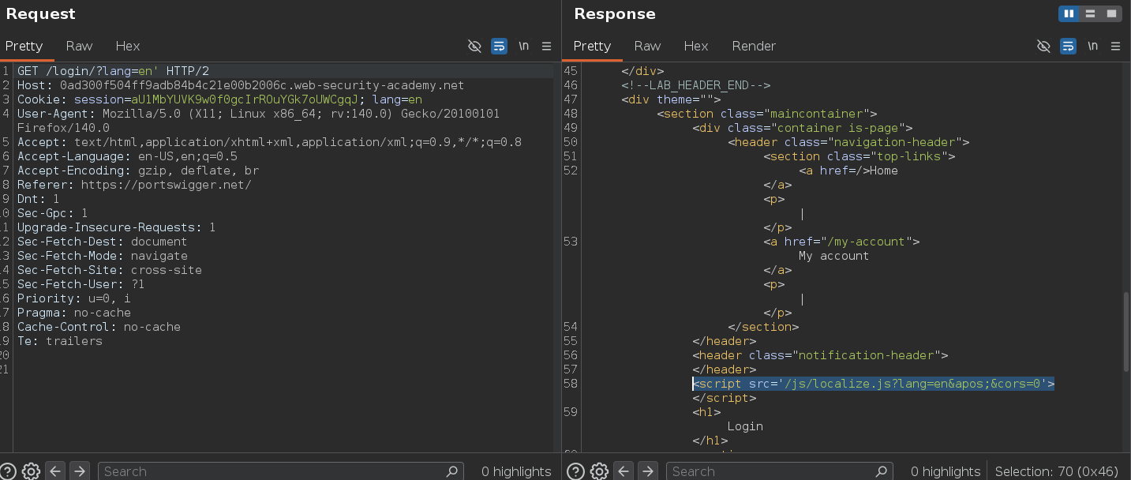Open search settings gear below Request pane
The width and height of the screenshot is (1131, 480).
(x=31, y=471)
